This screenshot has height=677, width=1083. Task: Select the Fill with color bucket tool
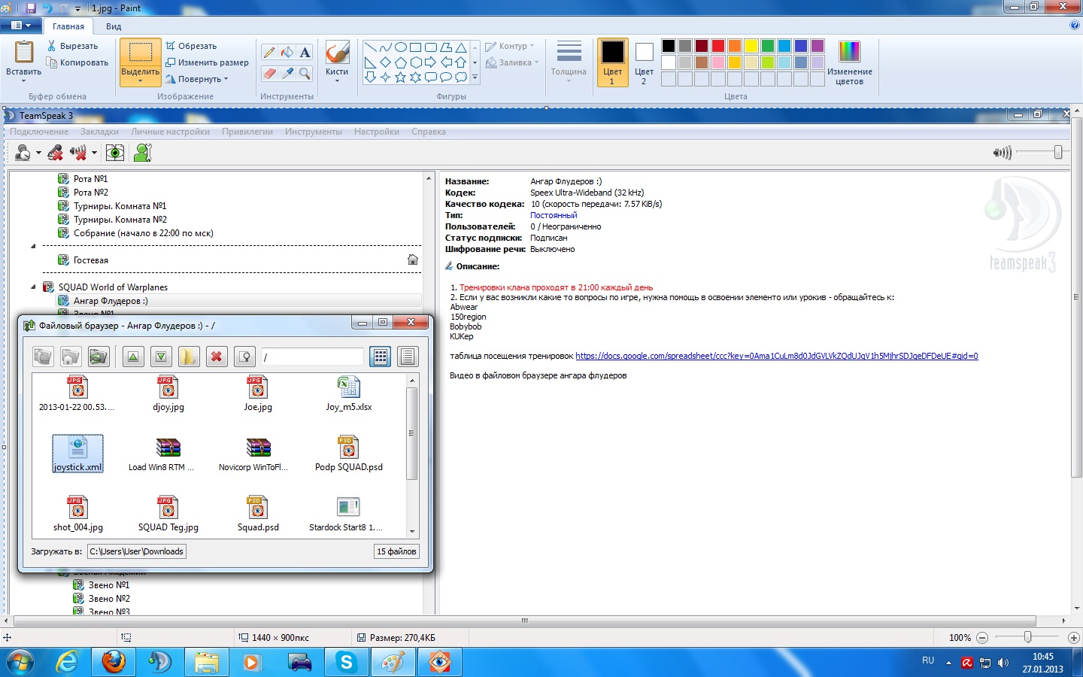pyautogui.click(x=287, y=52)
